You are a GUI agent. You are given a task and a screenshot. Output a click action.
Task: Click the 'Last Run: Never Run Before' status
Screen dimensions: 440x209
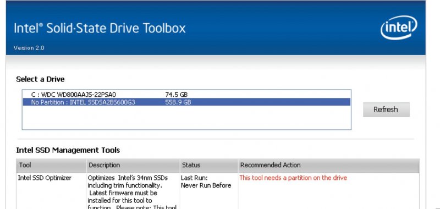pos(206,182)
